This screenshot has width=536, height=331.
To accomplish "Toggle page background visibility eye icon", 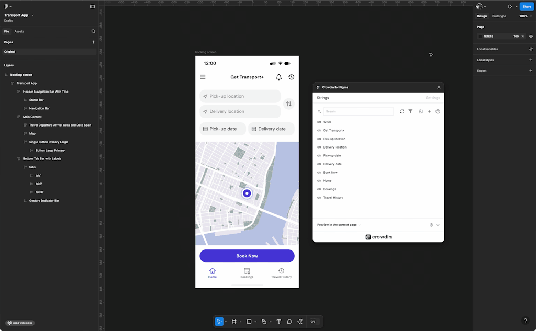I will (531, 36).
